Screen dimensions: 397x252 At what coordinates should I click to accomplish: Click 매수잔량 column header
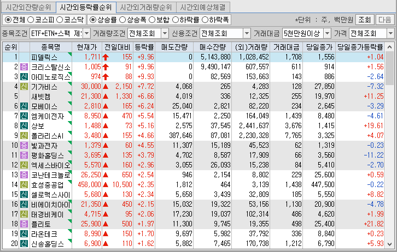212,47
